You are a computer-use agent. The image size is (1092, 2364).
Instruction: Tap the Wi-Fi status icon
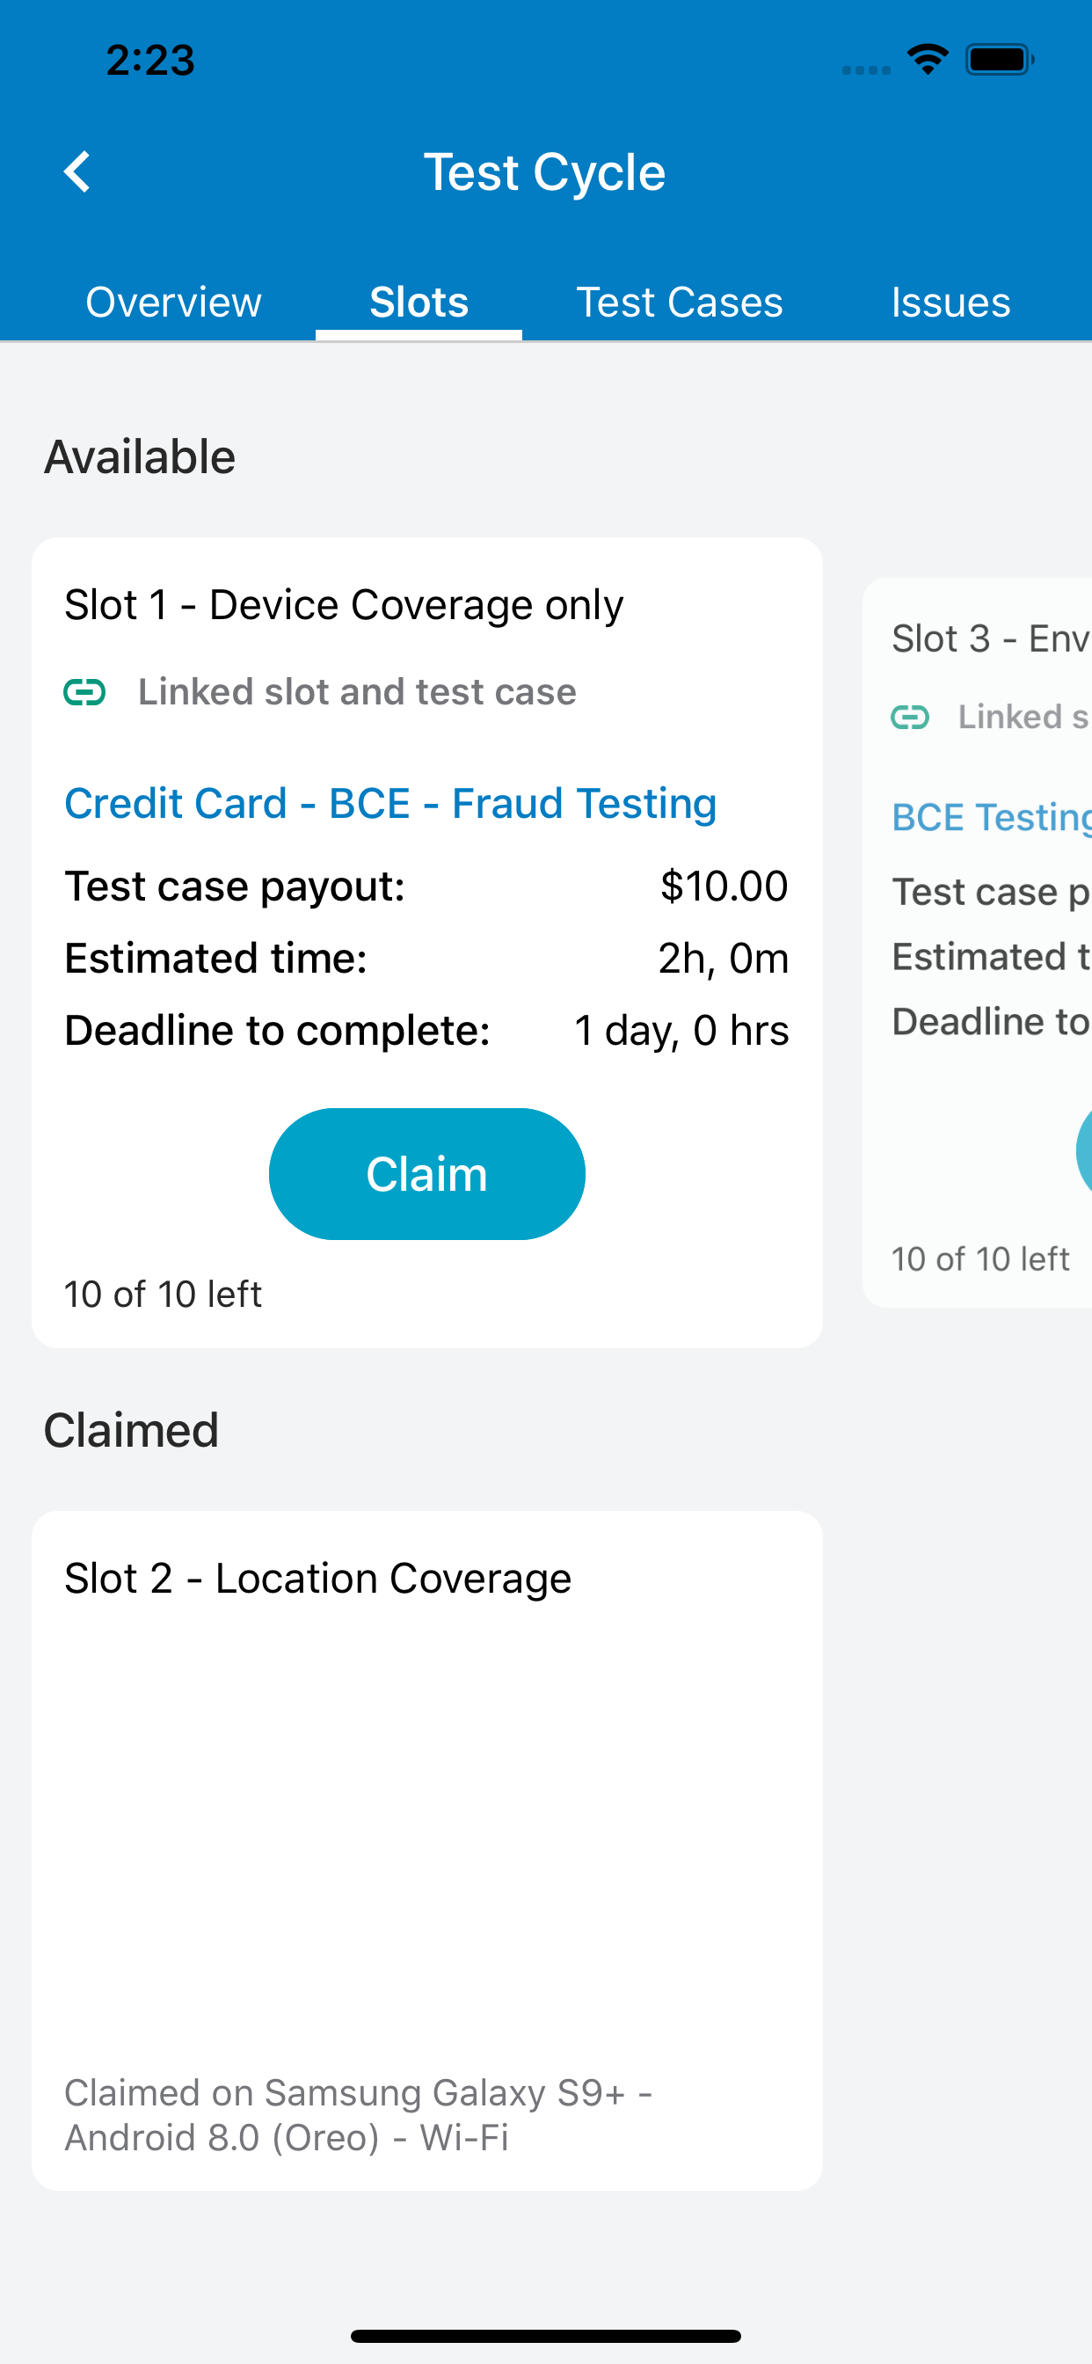point(928,60)
